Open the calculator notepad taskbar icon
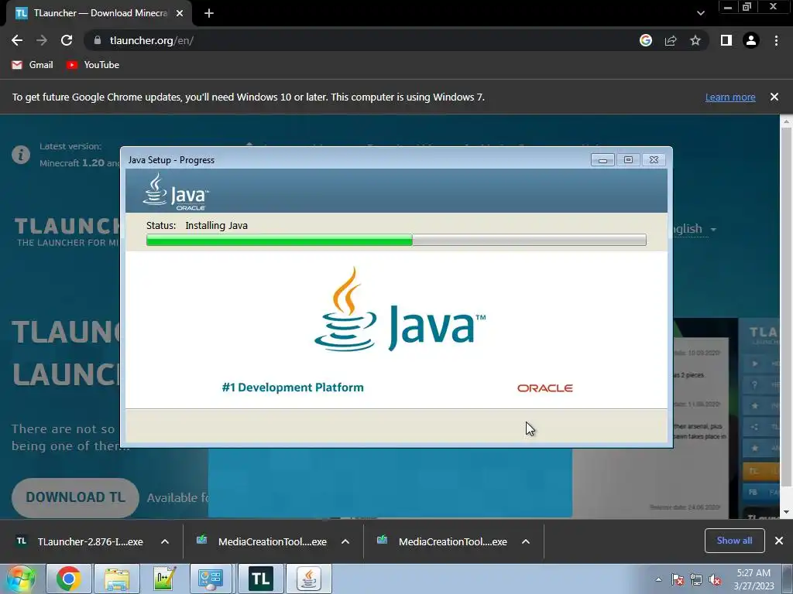 click(x=164, y=579)
